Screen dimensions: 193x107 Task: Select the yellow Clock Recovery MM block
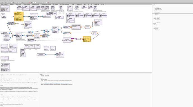click(x=87, y=39)
